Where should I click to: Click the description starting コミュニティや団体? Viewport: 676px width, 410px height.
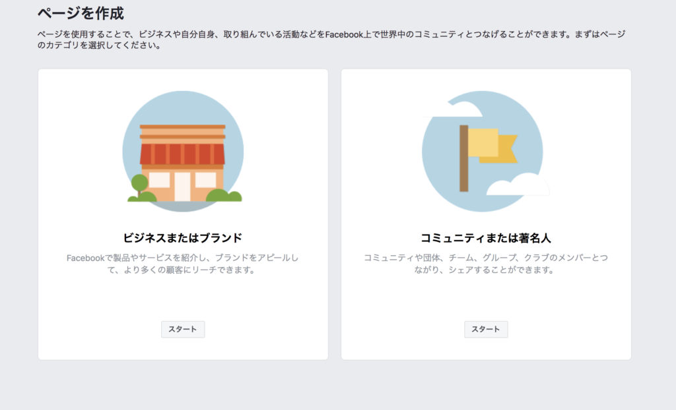[486, 264]
